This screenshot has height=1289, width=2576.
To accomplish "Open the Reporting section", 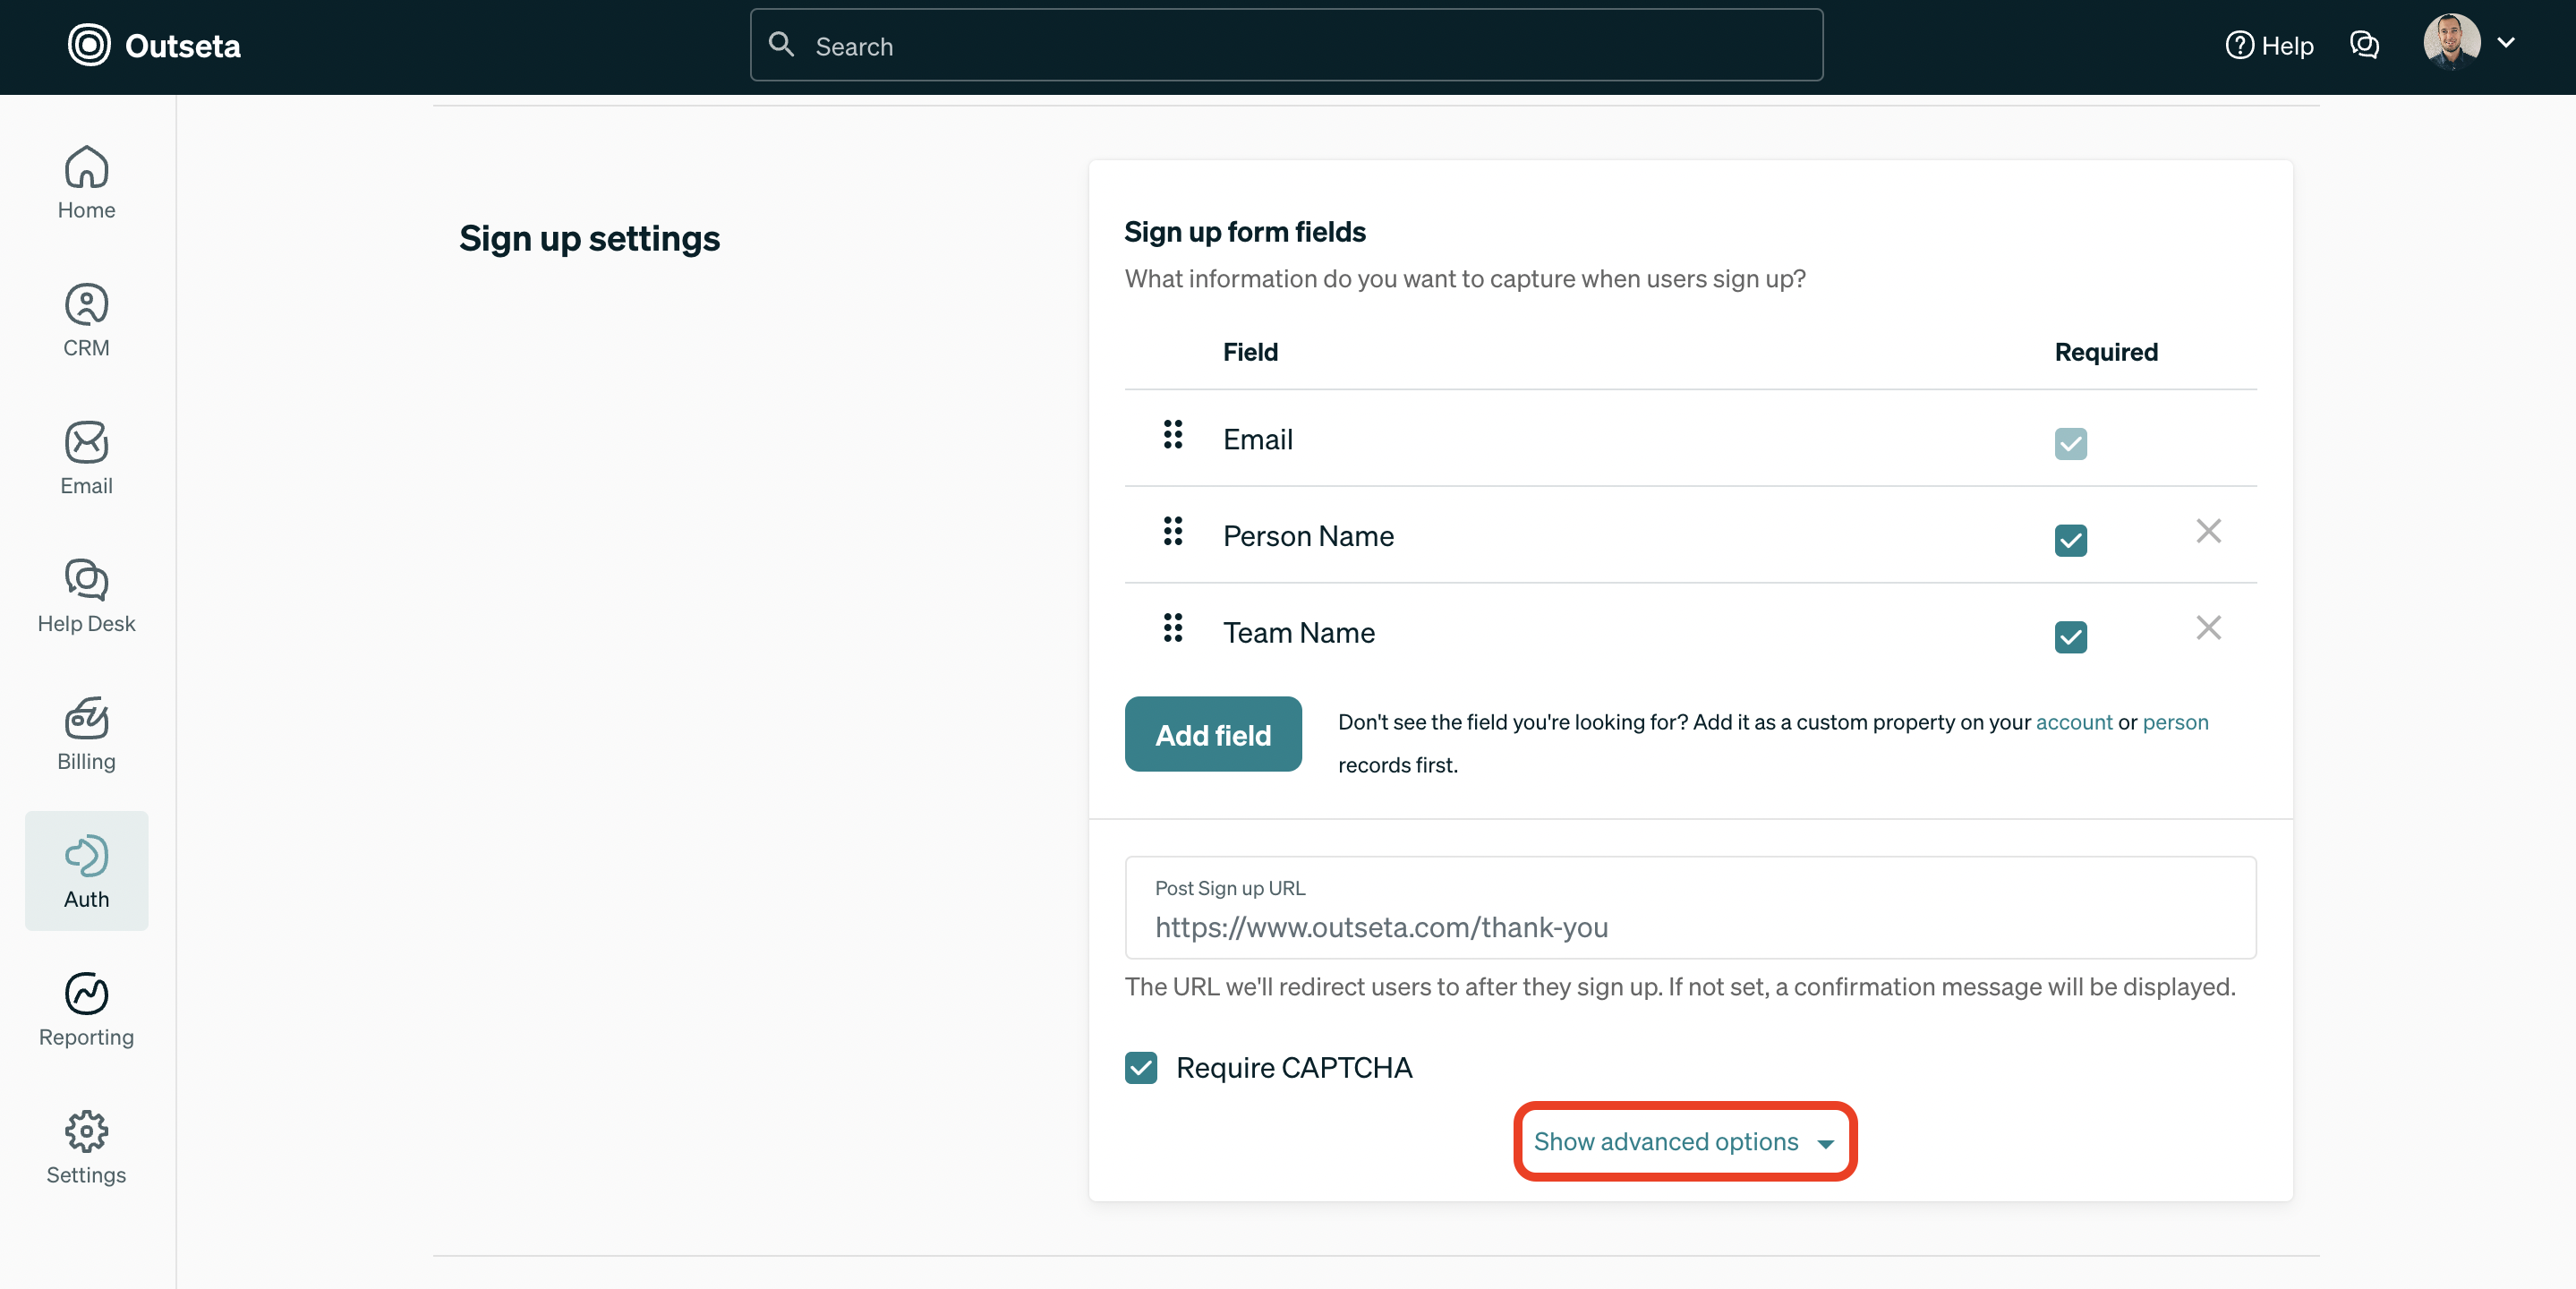I will [x=86, y=1009].
